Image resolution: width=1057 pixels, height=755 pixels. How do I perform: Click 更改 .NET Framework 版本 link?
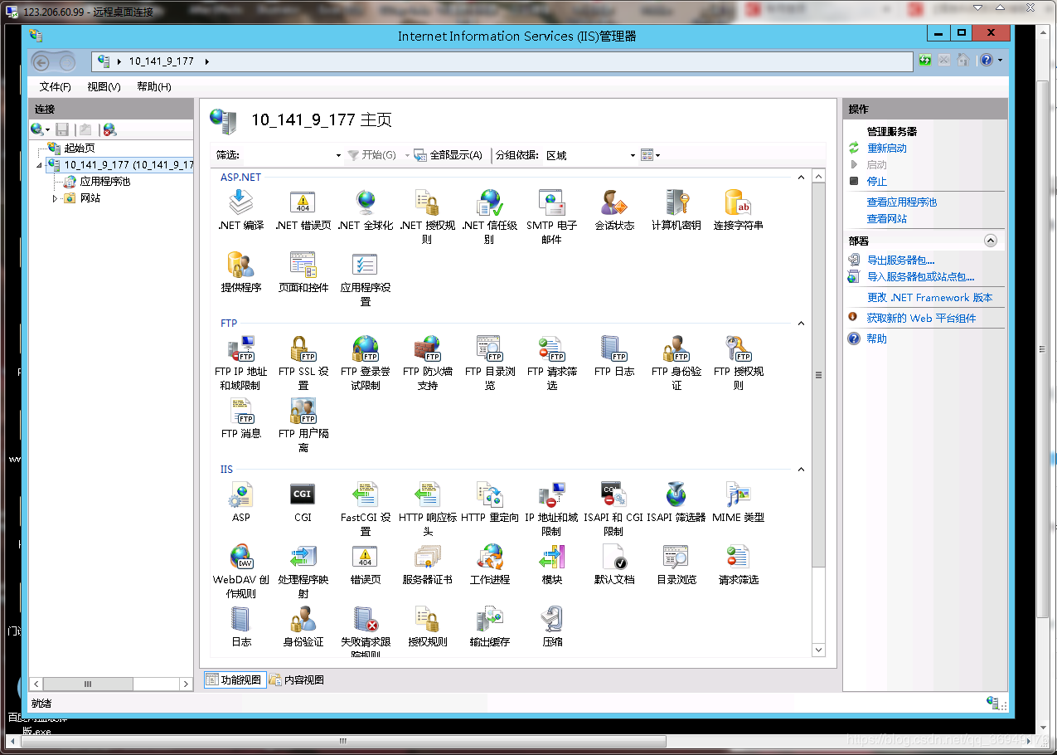[930, 298]
